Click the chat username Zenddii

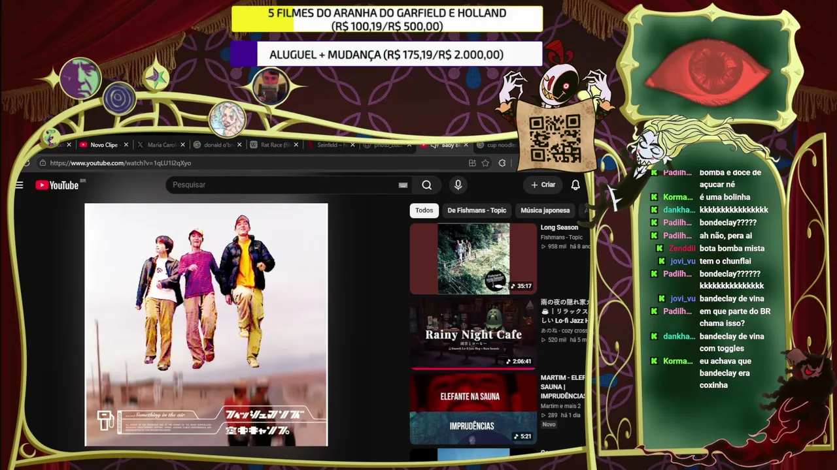tap(682, 248)
